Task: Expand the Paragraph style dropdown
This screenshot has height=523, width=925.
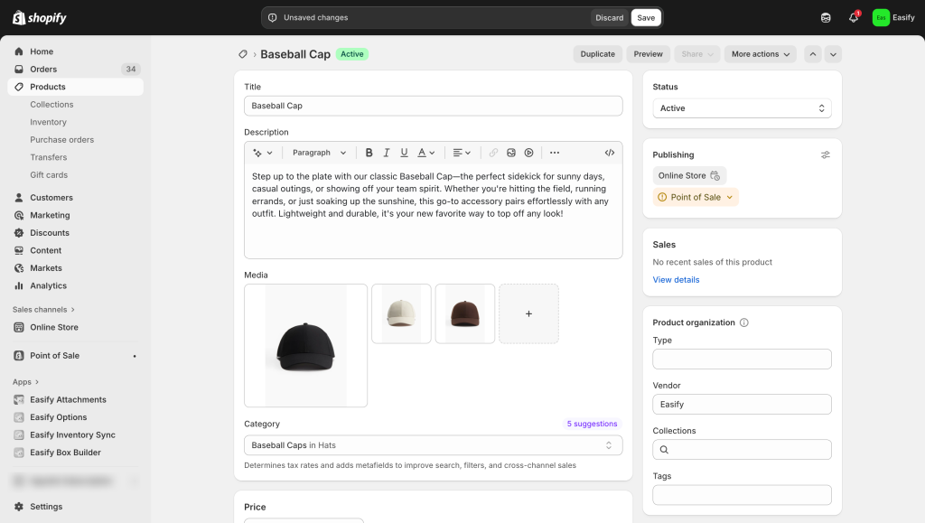Action: click(319, 153)
